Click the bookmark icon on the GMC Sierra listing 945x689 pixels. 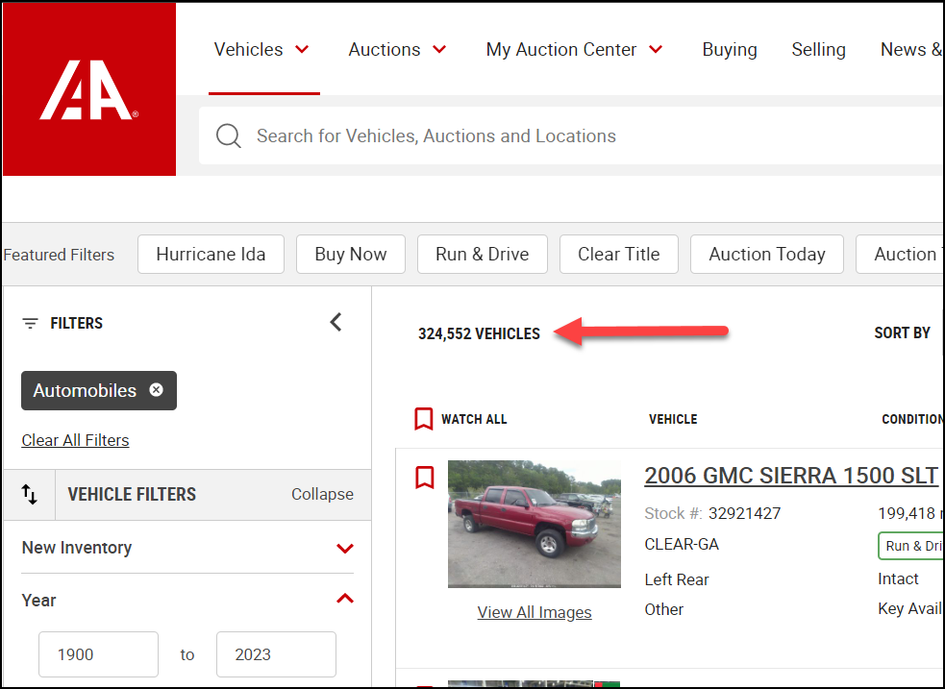(424, 477)
